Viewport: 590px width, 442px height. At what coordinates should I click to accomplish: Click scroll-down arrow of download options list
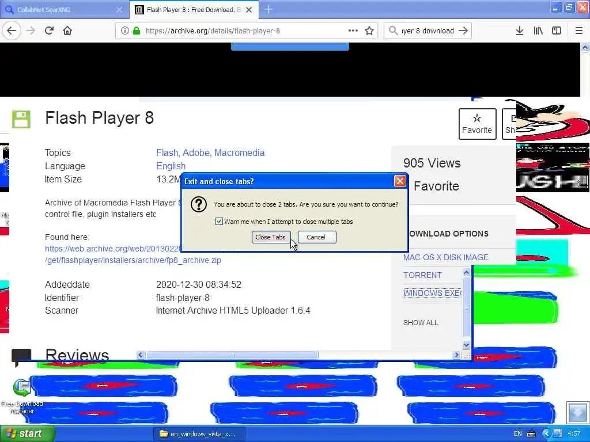pos(466,345)
